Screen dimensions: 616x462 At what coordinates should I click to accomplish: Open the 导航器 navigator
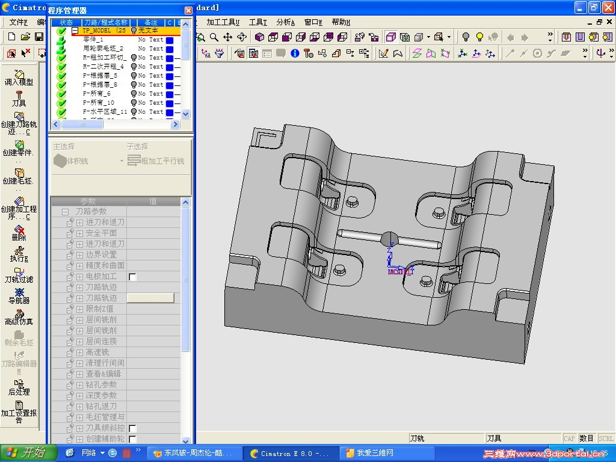pyautogui.click(x=19, y=296)
